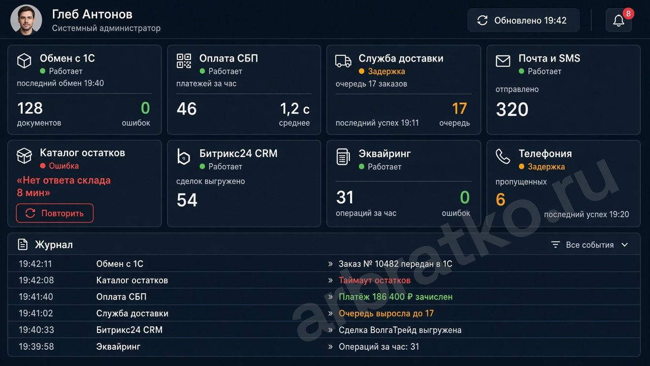650x366 pixels.
Task: Click the truck icon for Служба доставки
Action: (x=343, y=62)
